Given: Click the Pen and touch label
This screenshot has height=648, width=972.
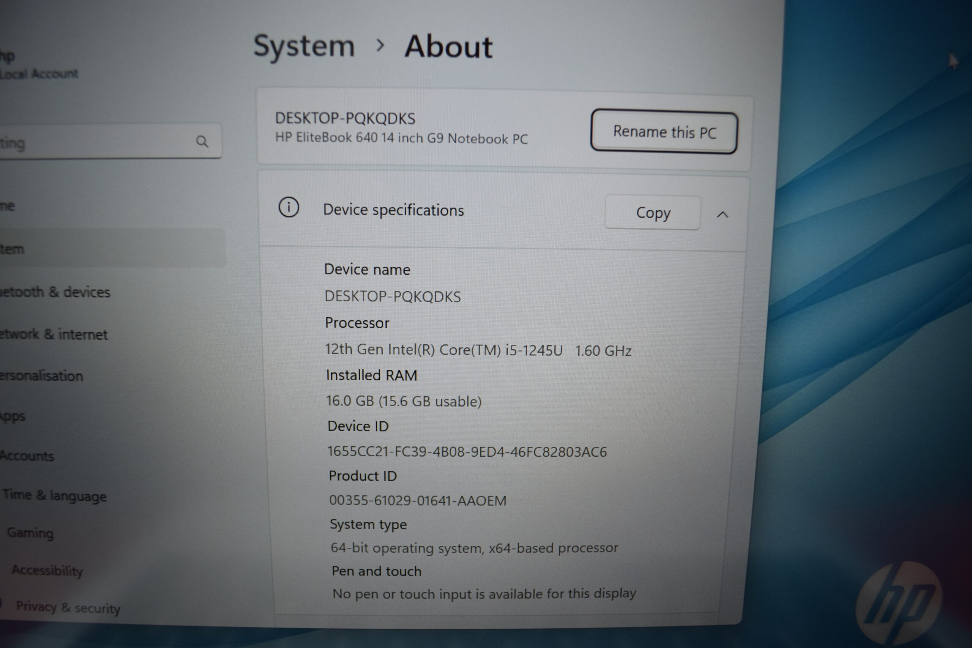Looking at the screenshot, I should point(377,571).
